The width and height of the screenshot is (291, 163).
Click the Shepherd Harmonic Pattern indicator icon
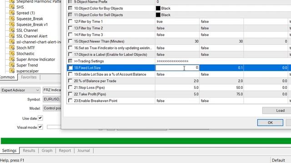click(12, 2)
